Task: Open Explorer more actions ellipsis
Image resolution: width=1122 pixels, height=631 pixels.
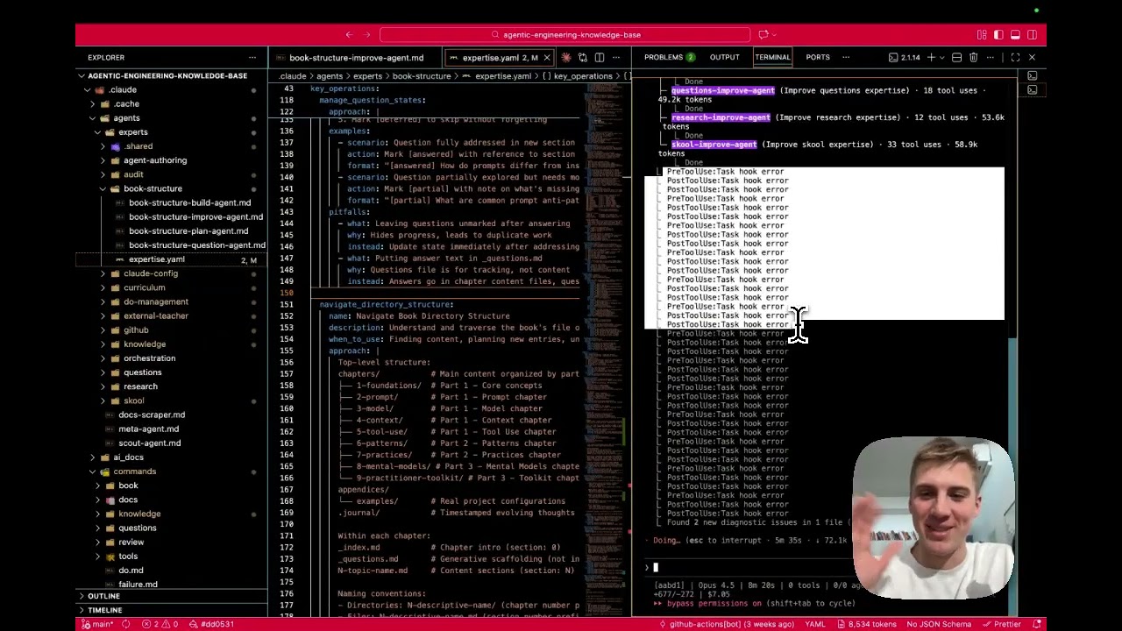Action: [252, 58]
